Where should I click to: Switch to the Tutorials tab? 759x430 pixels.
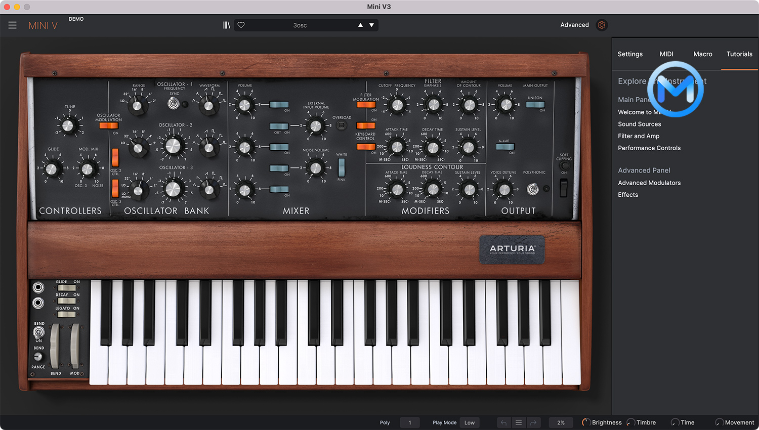739,54
